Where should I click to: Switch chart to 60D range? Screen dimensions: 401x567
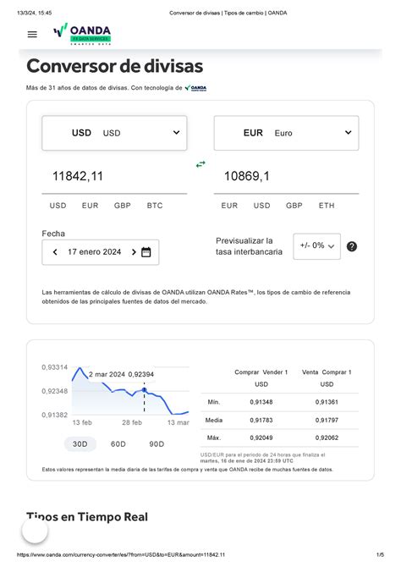118,444
